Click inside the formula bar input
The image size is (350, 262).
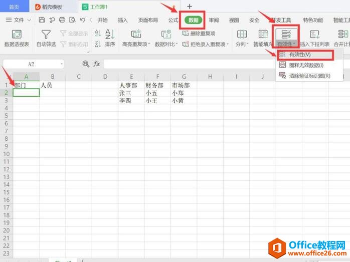click(190, 64)
